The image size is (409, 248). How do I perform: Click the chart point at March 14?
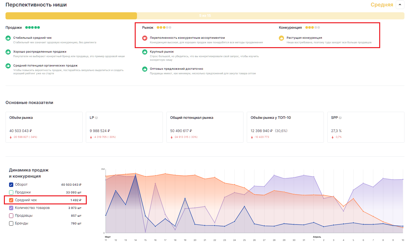135,175
